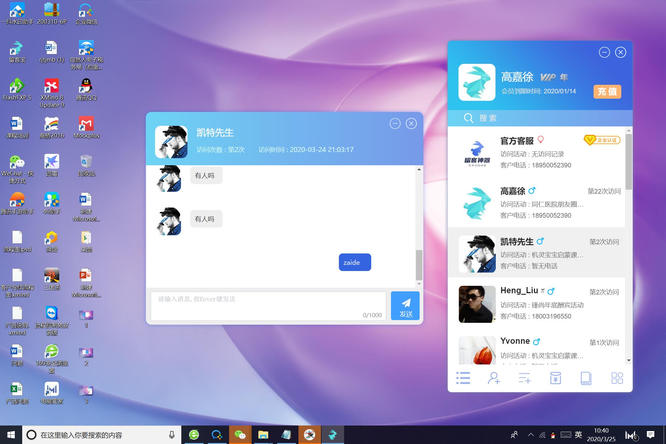This screenshot has width=666, height=444.
Task: Click the search magnifier icon in customer panel
Action: [x=468, y=118]
